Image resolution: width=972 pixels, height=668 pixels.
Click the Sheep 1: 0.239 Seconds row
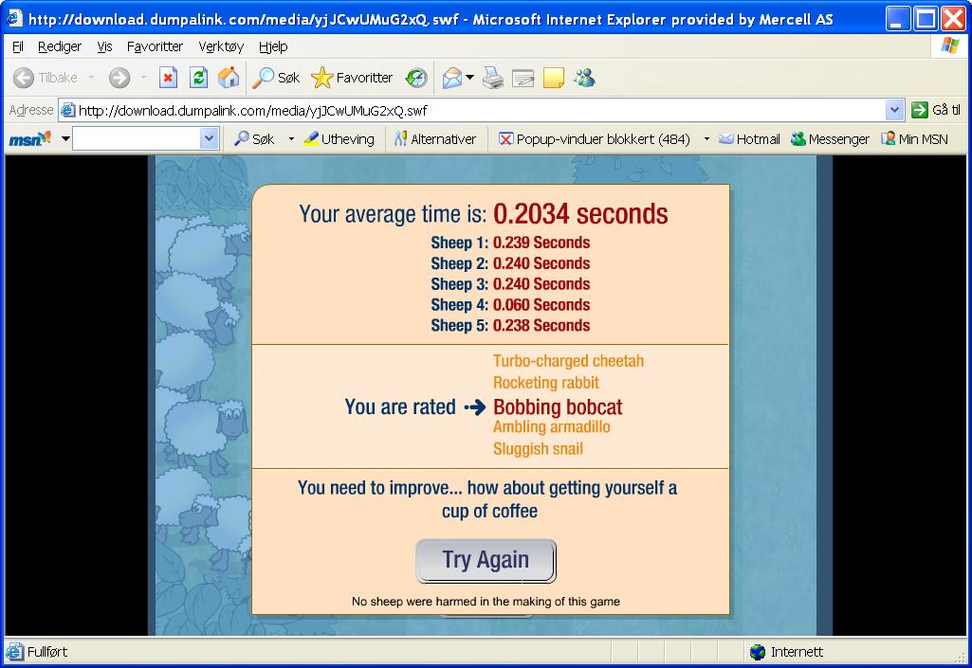pyautogui.click(x=510, y=243)
